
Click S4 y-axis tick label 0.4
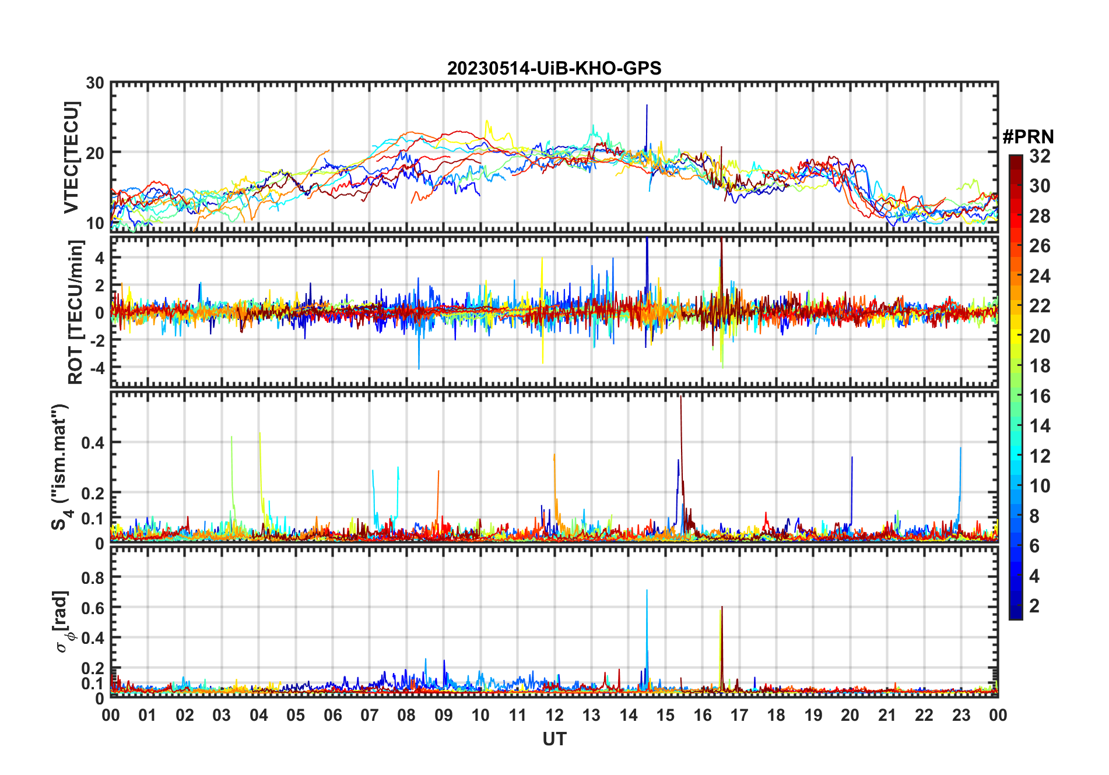(93, 443)
